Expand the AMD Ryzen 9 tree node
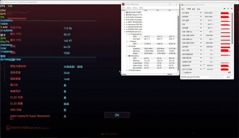This screenshot has width=239, height=138. 125,15
